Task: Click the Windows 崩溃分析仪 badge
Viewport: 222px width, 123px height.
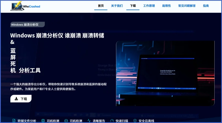Action: [x=27, y=25]
